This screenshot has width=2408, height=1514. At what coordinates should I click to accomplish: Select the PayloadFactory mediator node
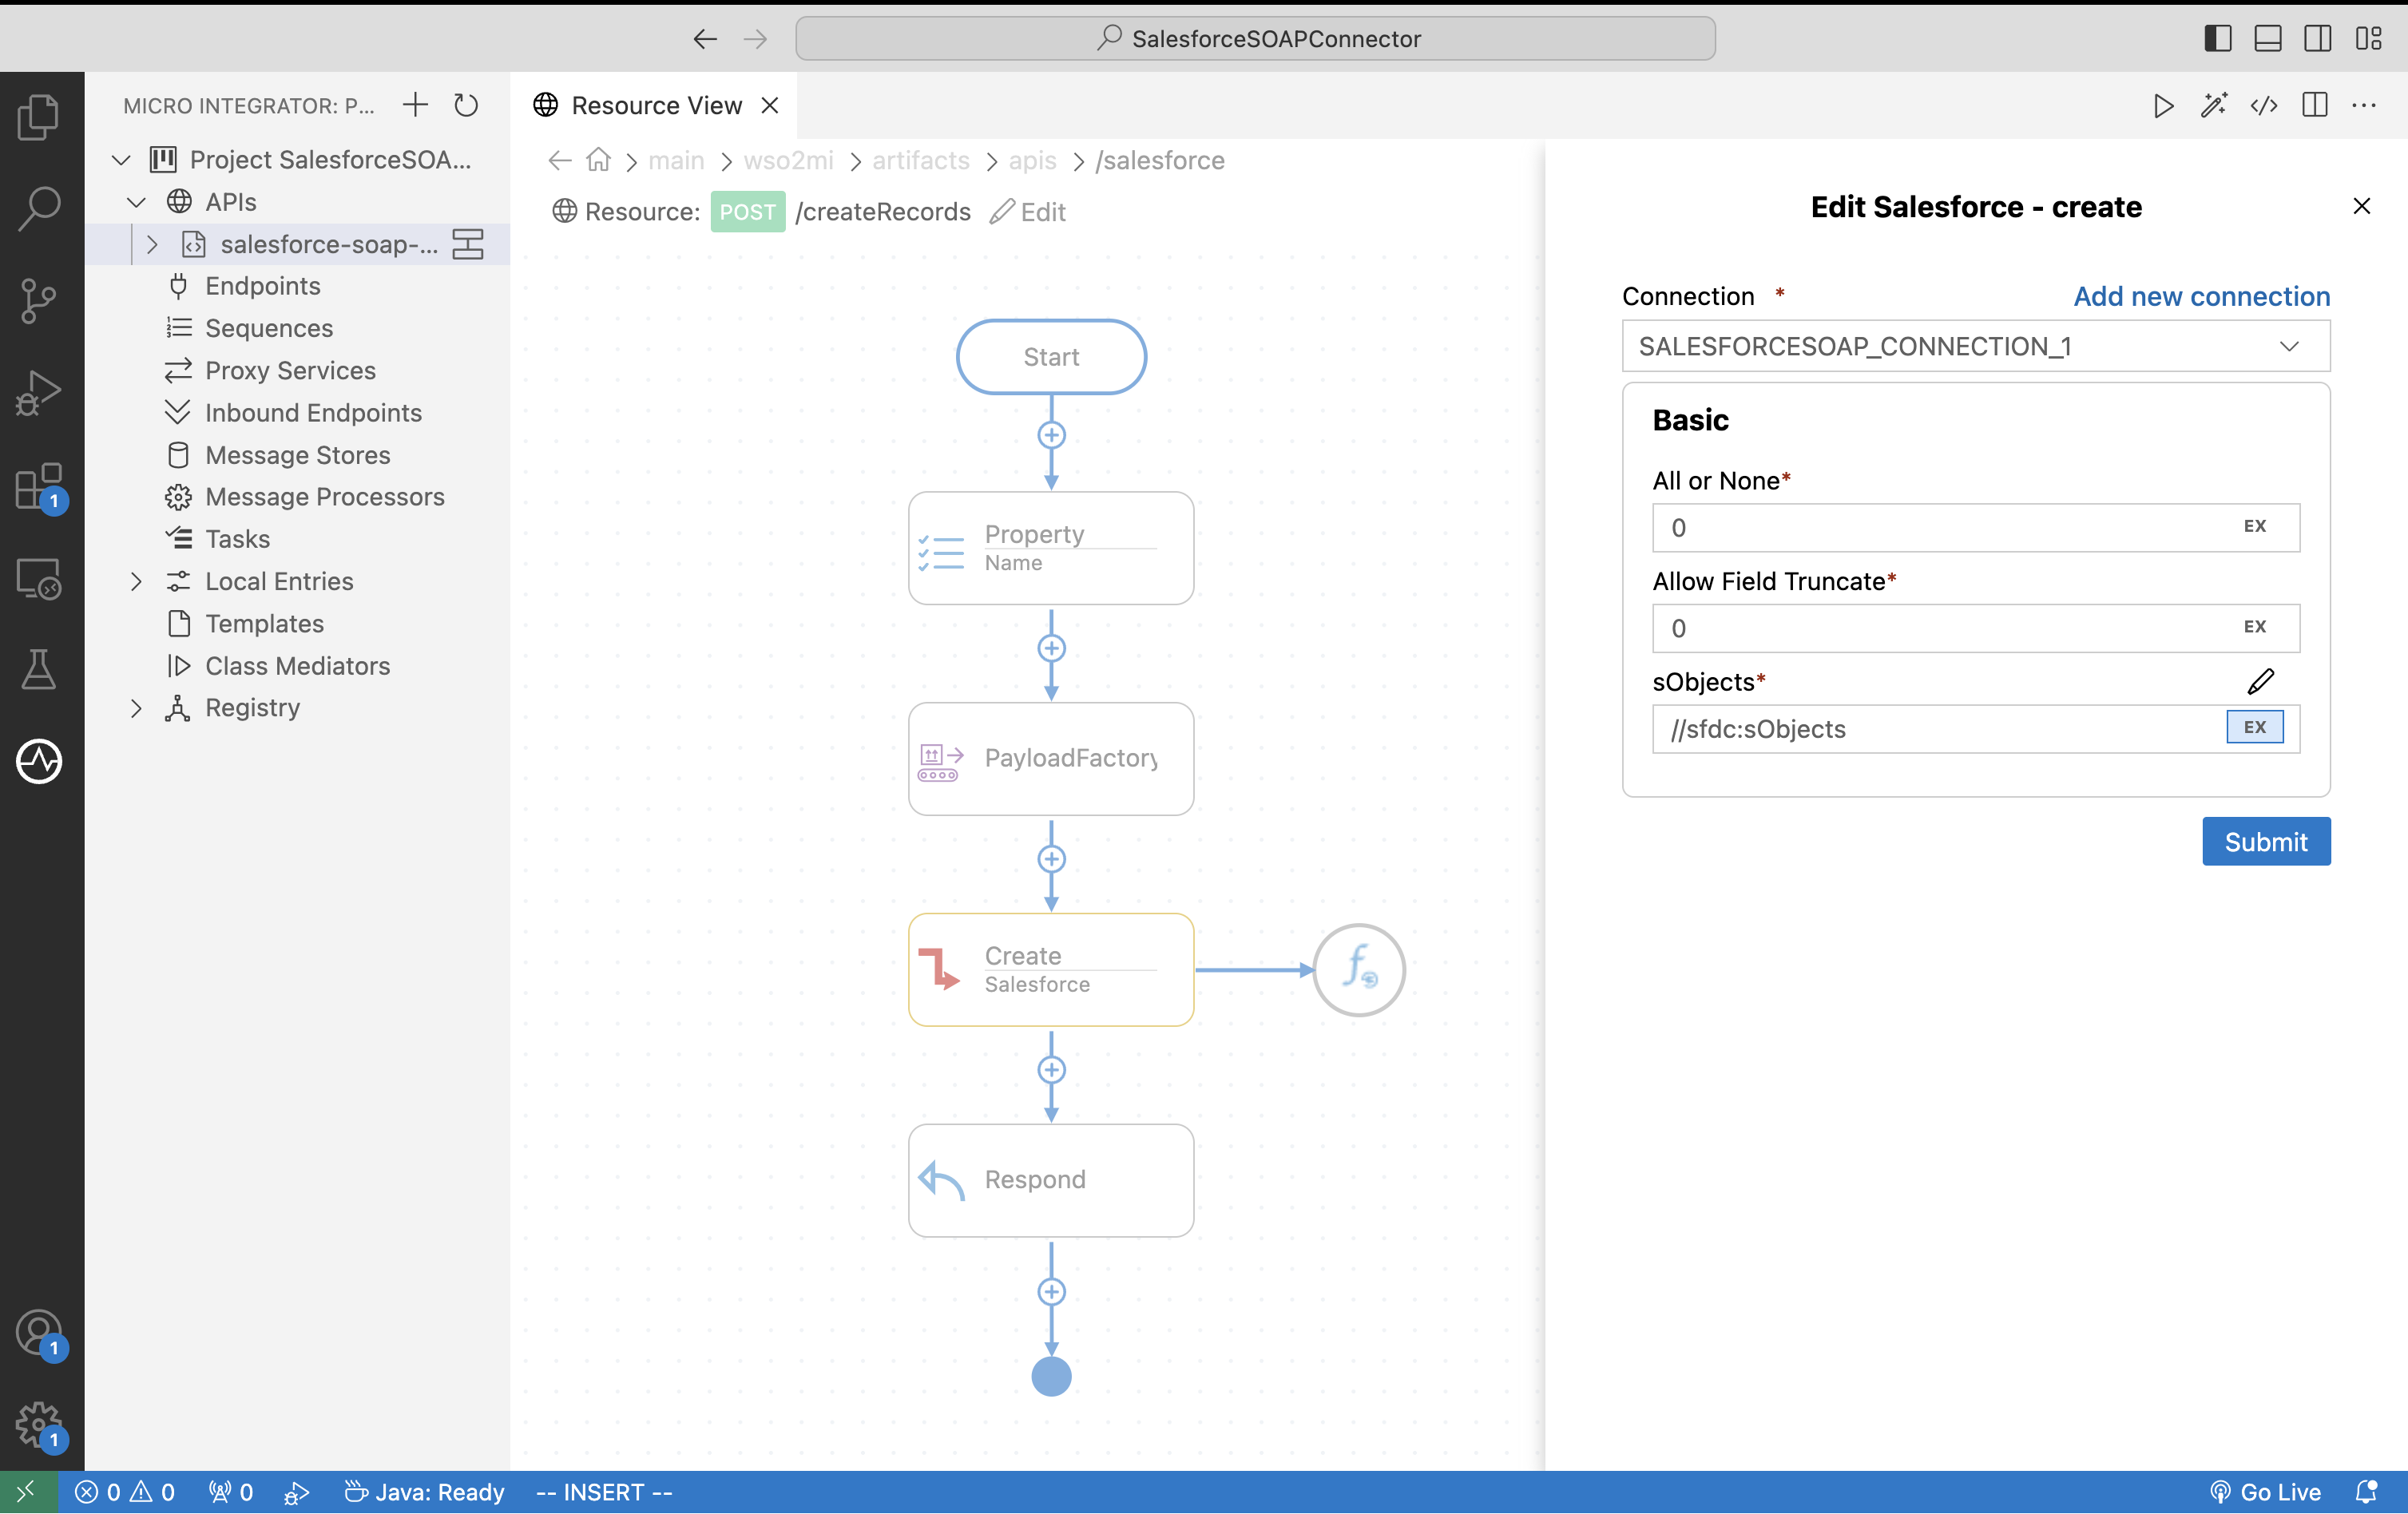point(1051,758)
